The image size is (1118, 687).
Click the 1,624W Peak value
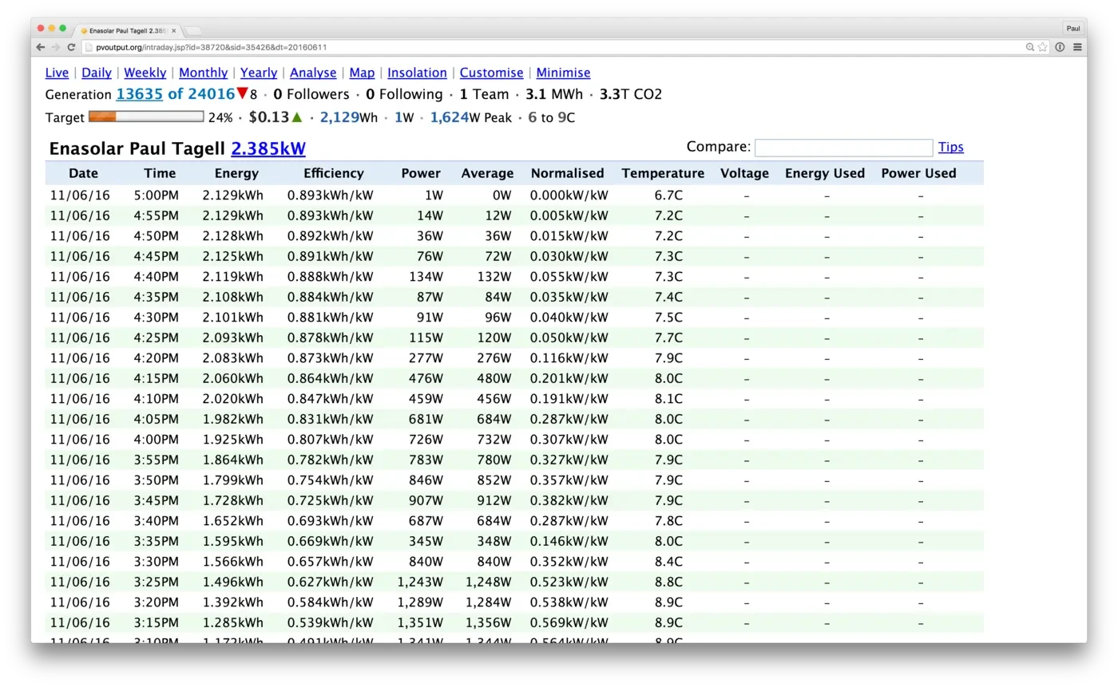[x=471, y=117]
